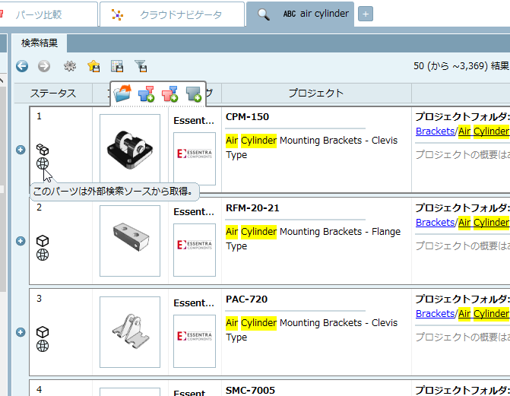The image size is (510, 396).
Task: Click the save filter funnel icon
Action: [141, 66]
